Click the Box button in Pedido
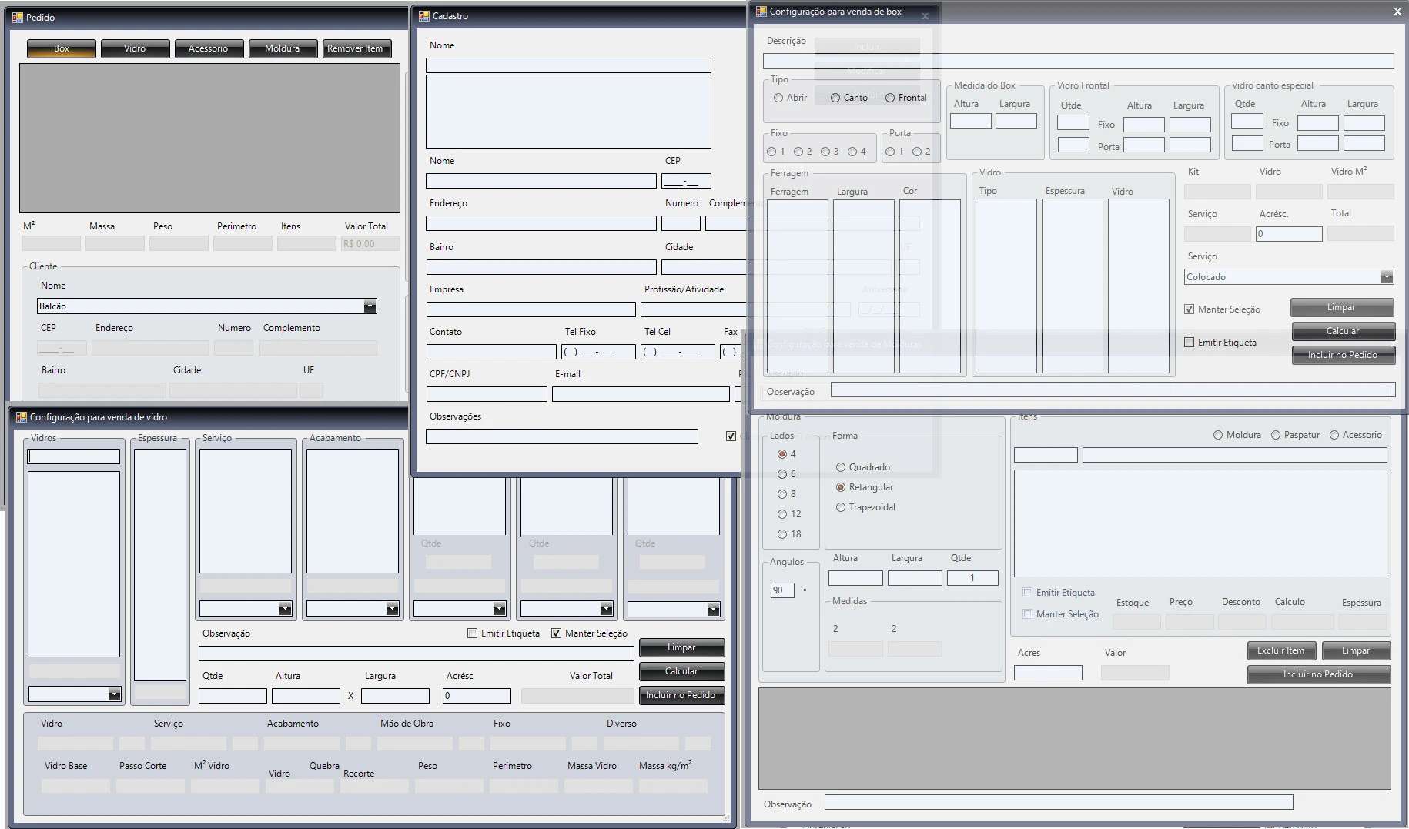The image size is (1409, 829). [x=62, y=48]
